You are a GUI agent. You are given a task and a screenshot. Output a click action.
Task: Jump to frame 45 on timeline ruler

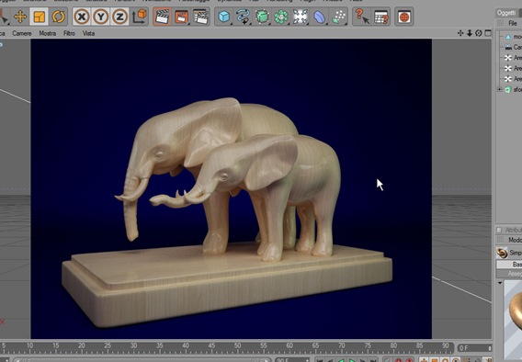211,346
